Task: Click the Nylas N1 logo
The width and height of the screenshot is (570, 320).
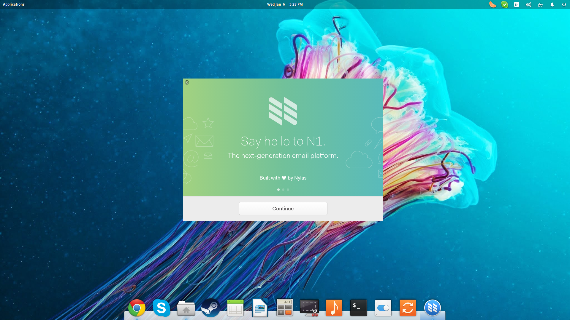Action: pos(283,111)
